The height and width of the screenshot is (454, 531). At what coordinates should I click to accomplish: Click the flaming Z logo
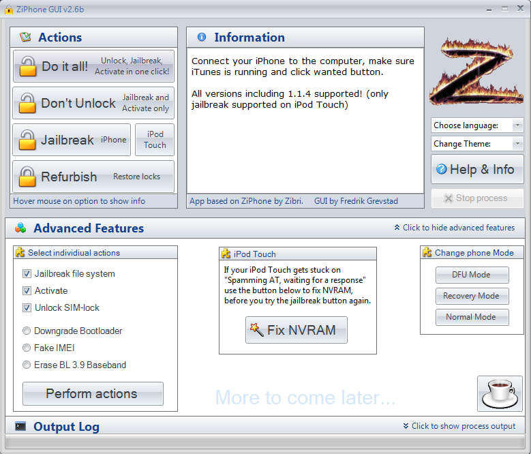[477, 72]
